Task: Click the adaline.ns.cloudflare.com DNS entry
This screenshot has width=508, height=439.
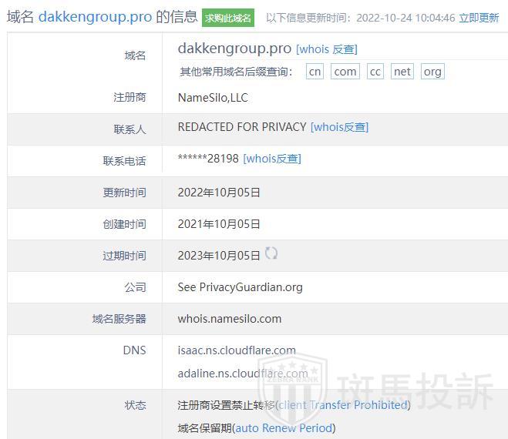Action: coord(242,374)
